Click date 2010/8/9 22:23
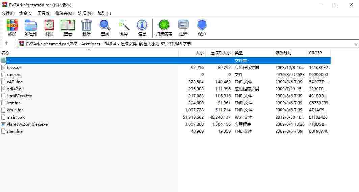 click(290, 75)
